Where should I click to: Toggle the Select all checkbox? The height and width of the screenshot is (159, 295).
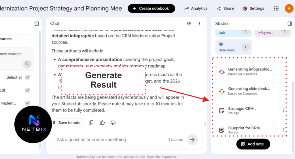click(x=28, y=77)
